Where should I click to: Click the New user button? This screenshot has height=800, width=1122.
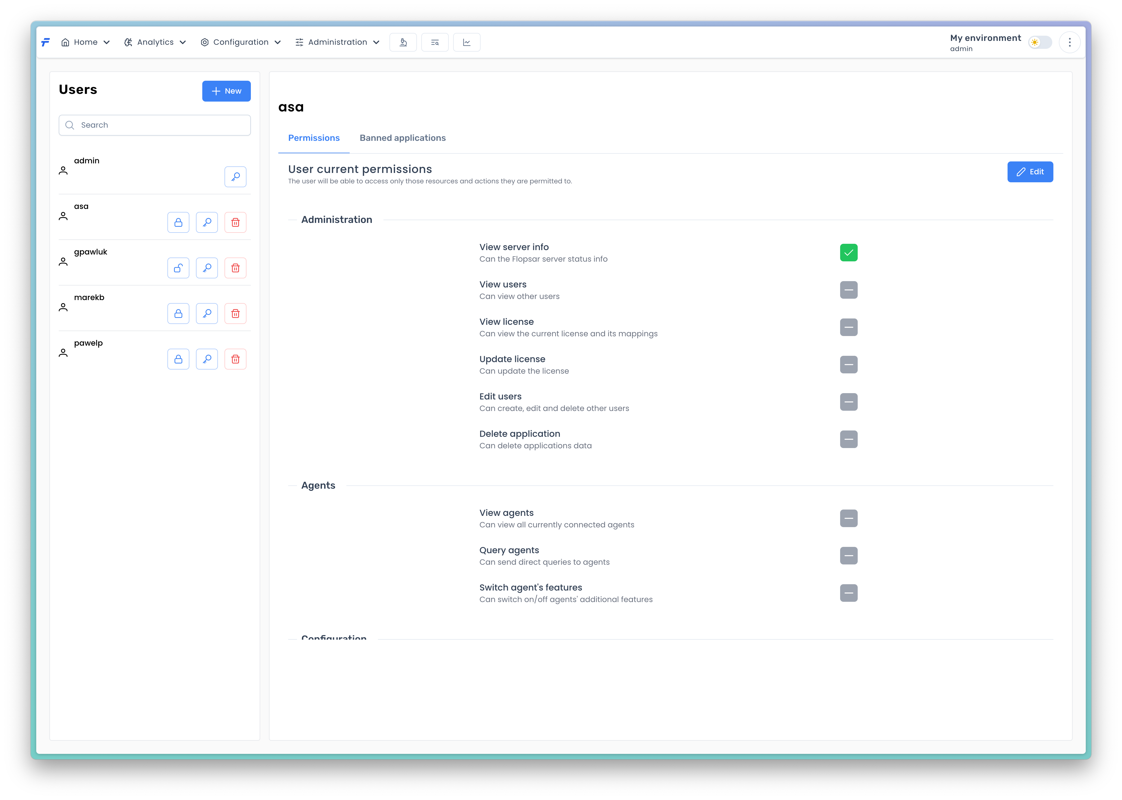226,91
